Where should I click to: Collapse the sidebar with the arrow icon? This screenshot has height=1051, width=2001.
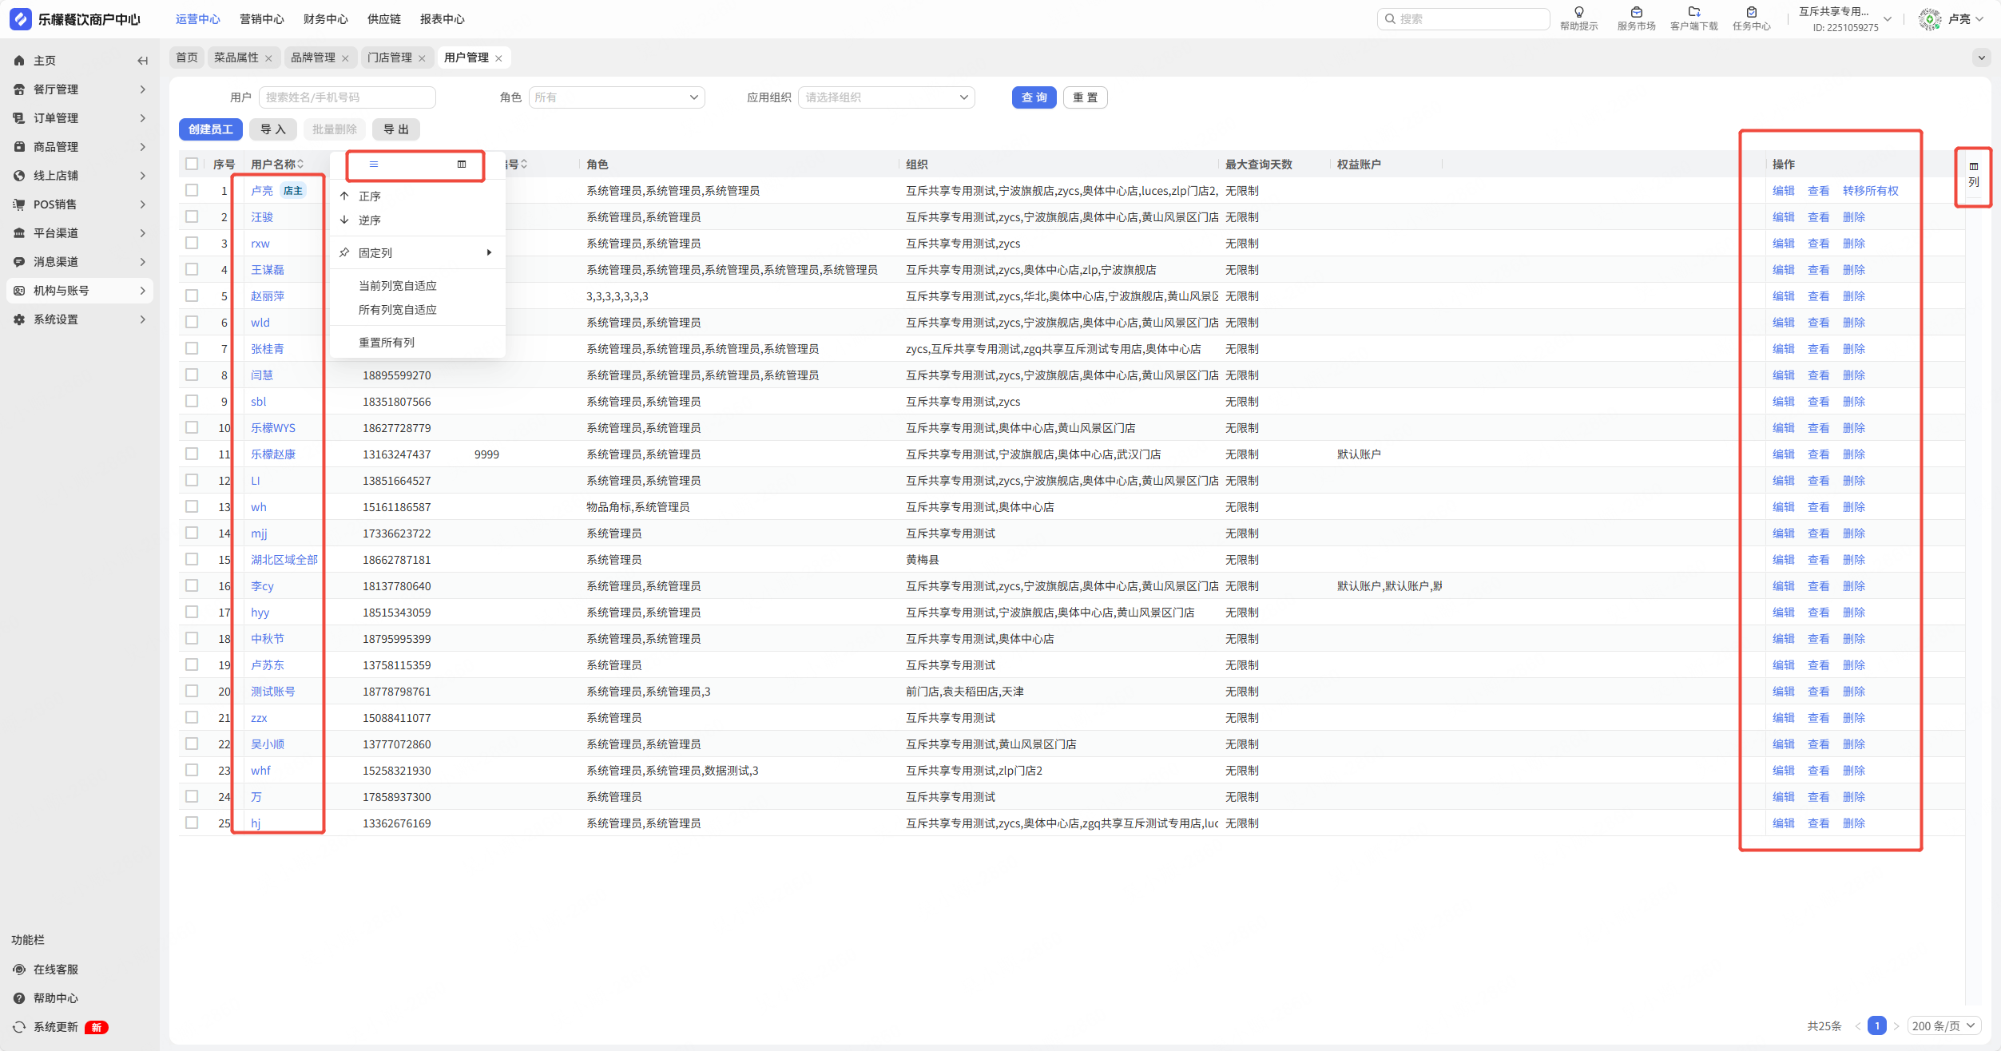click(x=142, y=61)
